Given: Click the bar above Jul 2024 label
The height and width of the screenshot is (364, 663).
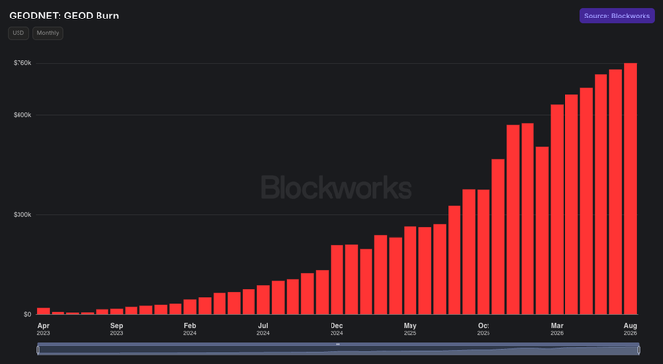Looking at the screenshot, I should (x=263, y=300).
